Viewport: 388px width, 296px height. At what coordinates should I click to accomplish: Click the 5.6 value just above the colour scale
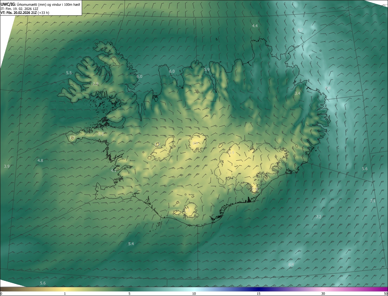[43, 283]
